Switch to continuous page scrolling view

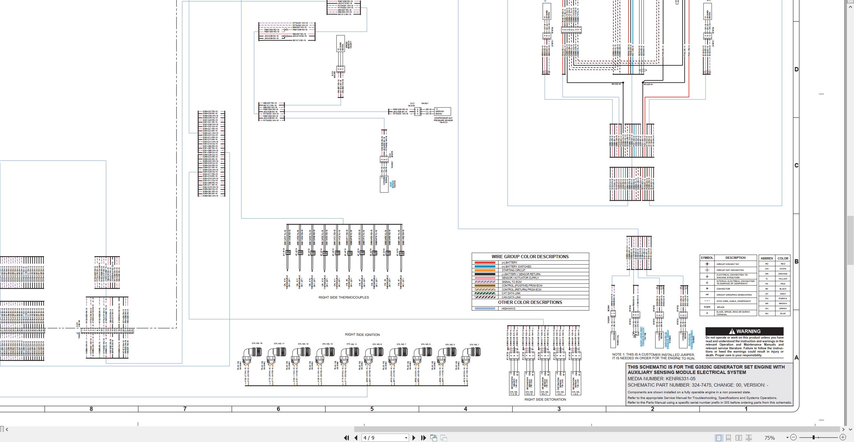pyautogui.click(x=729, y=438)
